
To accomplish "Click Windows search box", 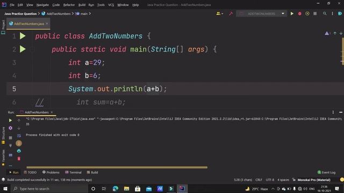I will coord(49,189).
